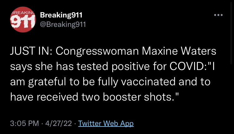This screenshot has width=234, height=134.
Task: Open the Twitter Web App source link
Action: click(x=106, y=123)
